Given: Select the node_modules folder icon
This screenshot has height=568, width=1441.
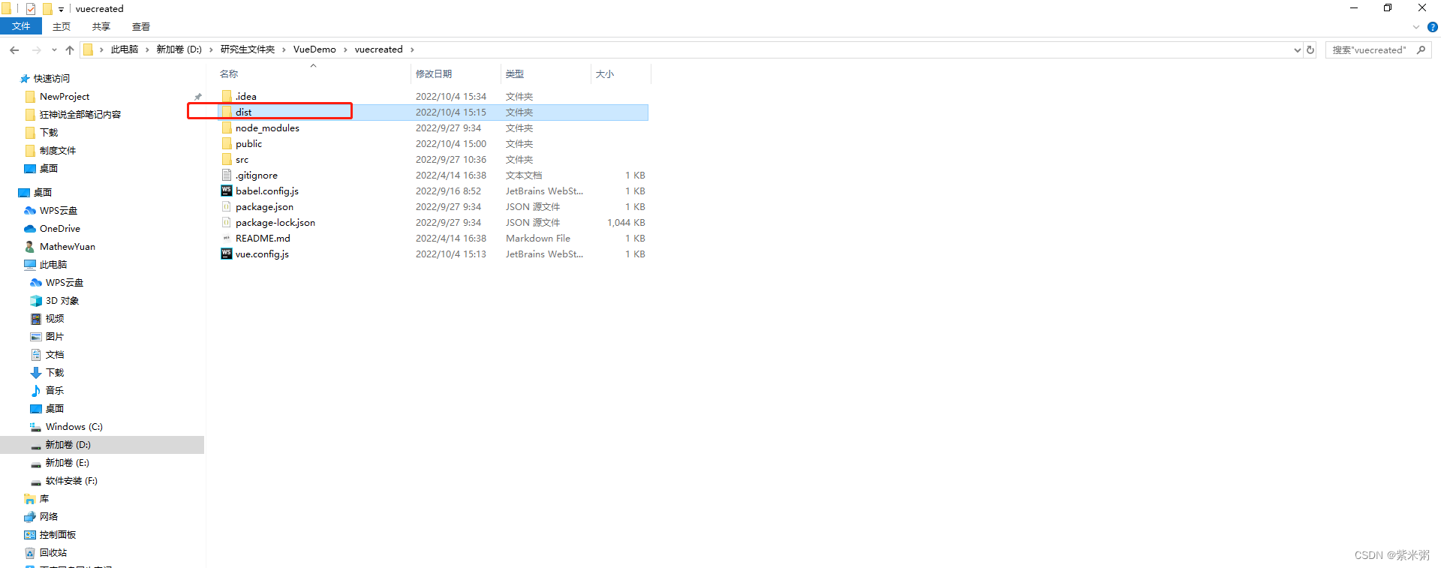Looking at the screenshot, I should pos(227,128).
